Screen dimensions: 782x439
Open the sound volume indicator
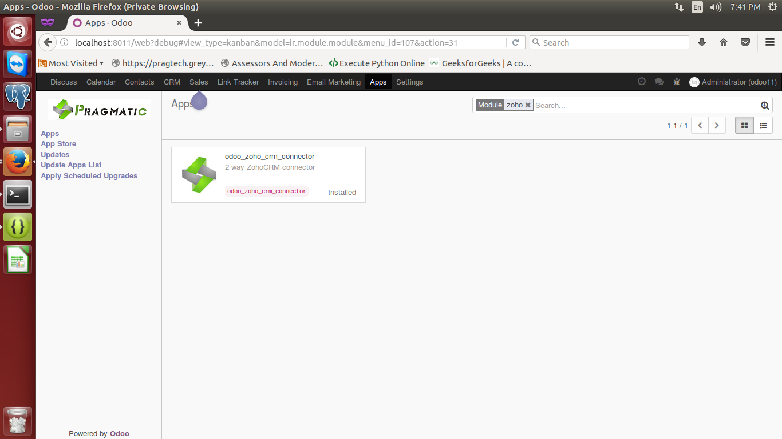point(716,7)
